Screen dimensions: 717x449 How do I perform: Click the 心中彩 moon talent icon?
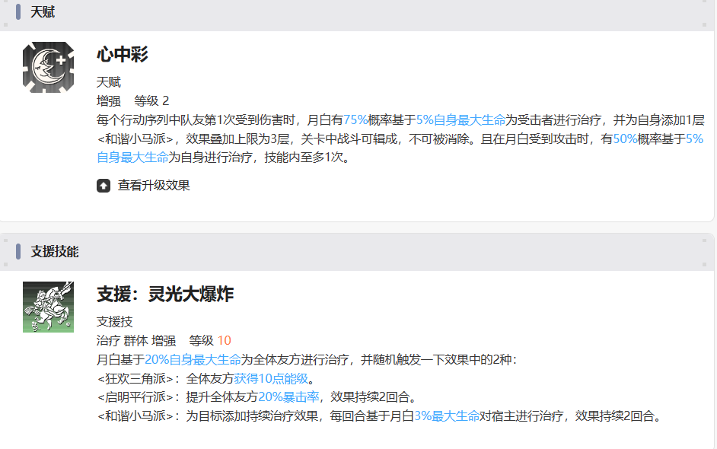click(47, 65)
